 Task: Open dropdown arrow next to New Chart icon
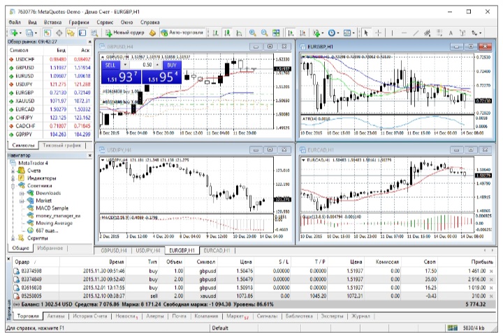coord(20,33)
